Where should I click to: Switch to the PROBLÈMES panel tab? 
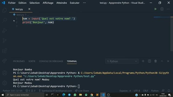19,61
